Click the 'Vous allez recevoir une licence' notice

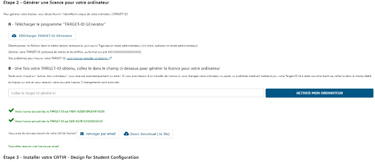tap(33, 146)
